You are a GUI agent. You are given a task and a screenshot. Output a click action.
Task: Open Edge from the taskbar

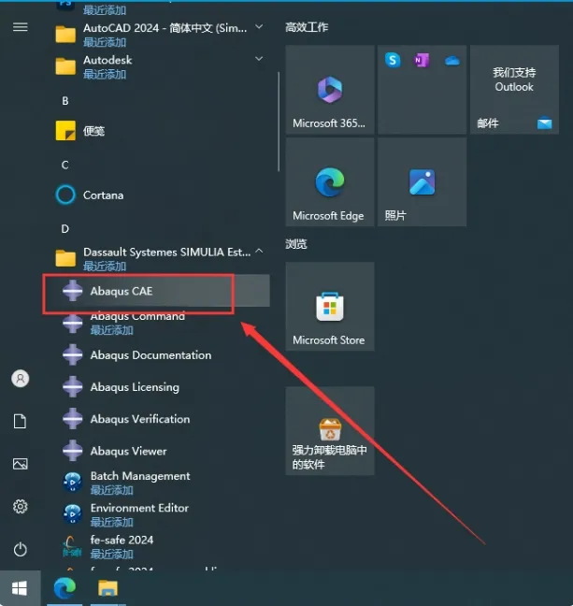64,588
